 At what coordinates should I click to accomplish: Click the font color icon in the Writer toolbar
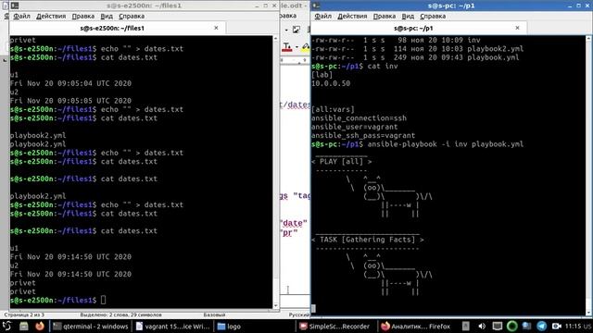tap(286, 47)
